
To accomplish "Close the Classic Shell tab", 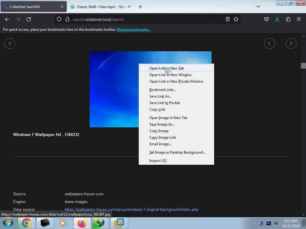I will pos(129,7).
